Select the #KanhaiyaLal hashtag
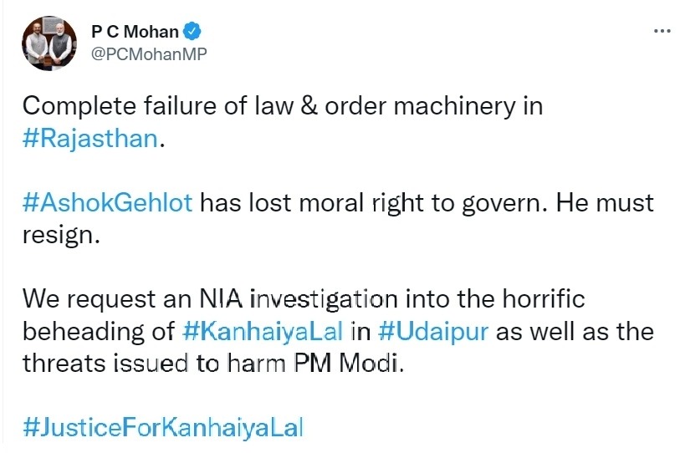680x453 pixels. coord(263,330)
